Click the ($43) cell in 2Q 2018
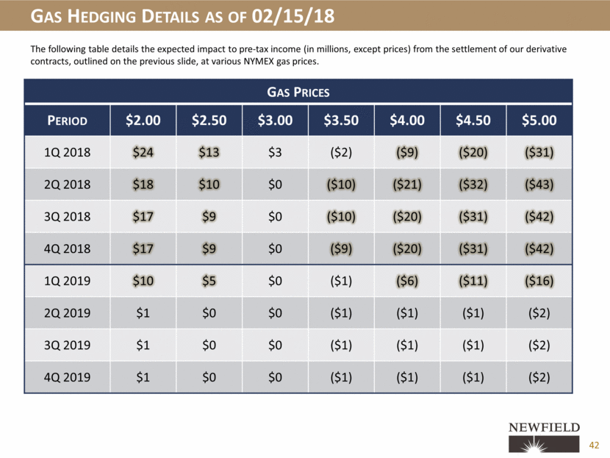610x458 pixels. 539,185
